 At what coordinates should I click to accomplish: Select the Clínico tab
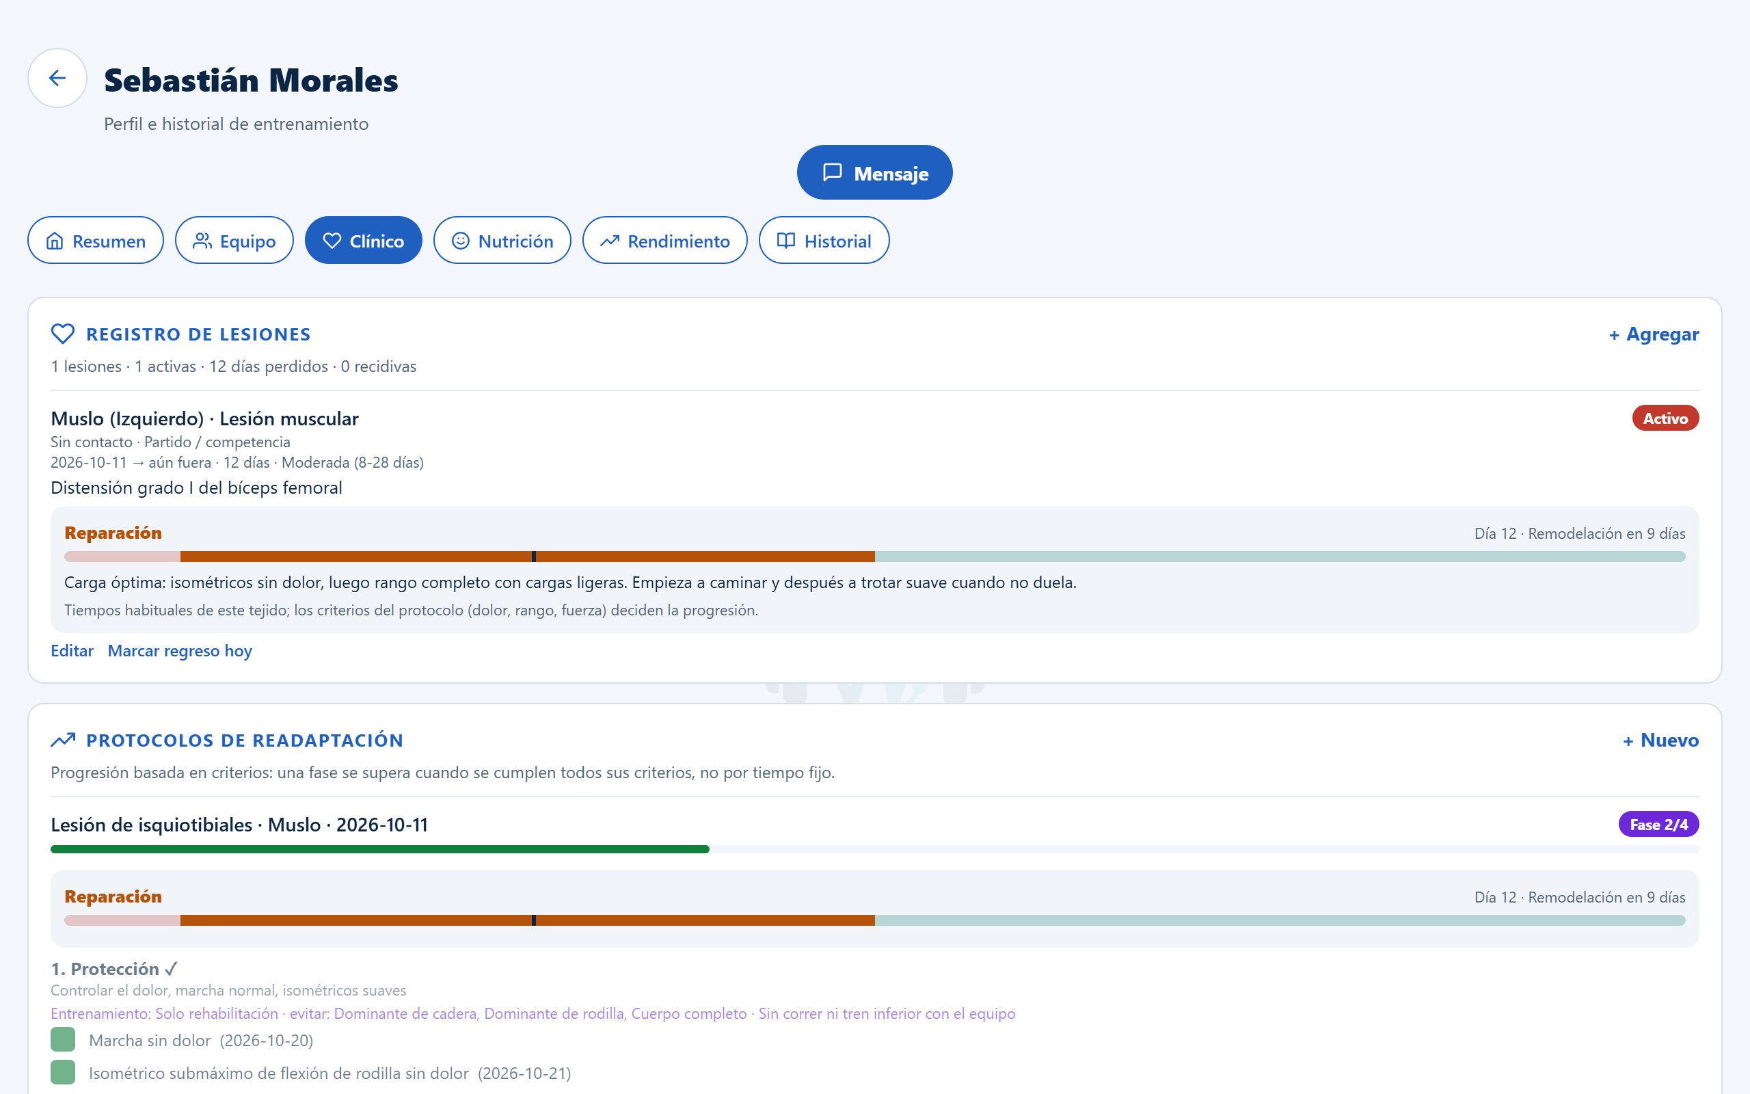point(363,240)
